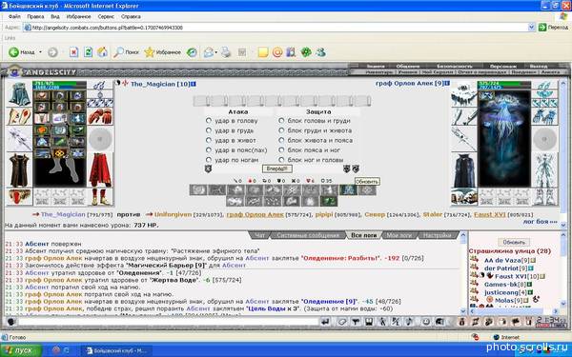The image size is (572, 357).
Task: Open the Избранное favorites star in toolbar
Action: point(162,52)
